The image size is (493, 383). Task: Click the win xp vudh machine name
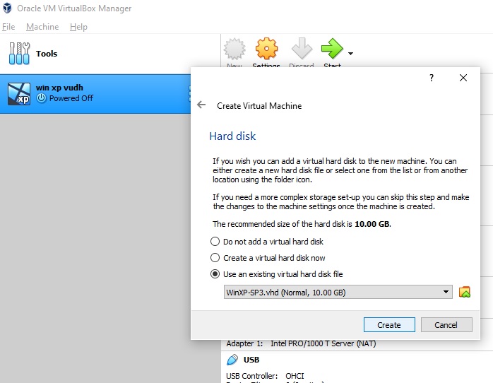[59, 88]
